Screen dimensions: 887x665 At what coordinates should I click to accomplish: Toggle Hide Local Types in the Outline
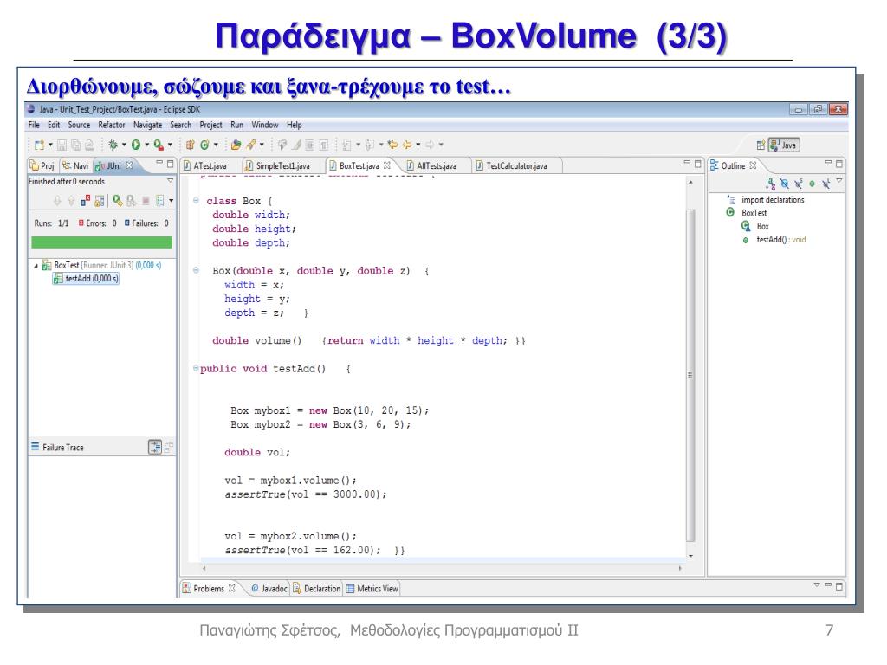[825, 184]
